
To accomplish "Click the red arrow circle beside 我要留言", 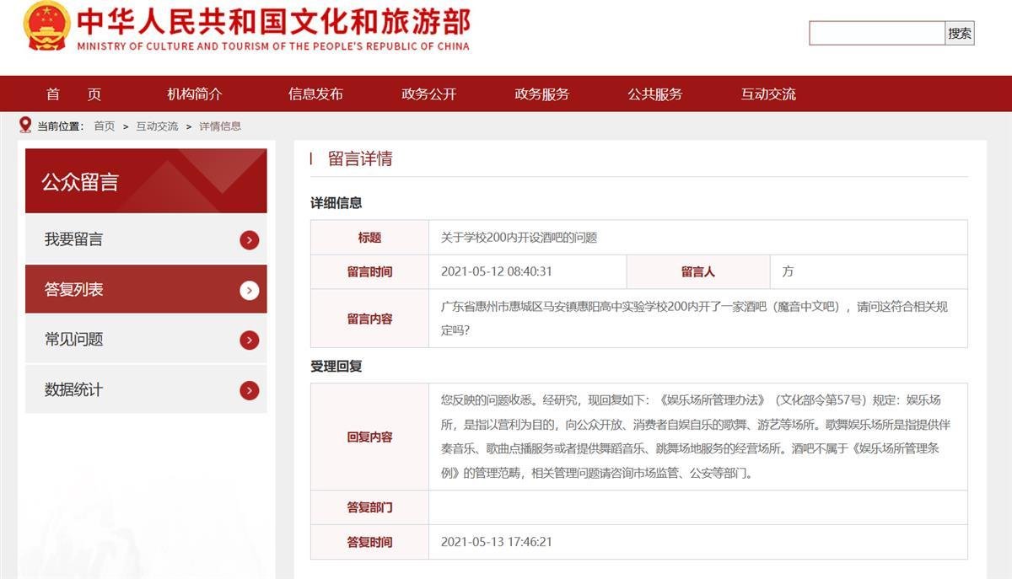I will pos(249,239).
